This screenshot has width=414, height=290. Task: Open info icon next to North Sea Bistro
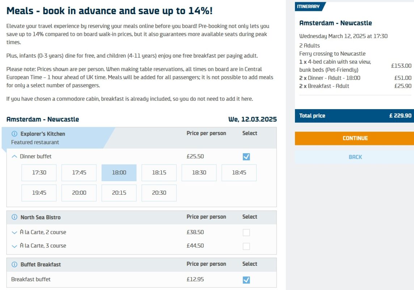tap(14, 217)
